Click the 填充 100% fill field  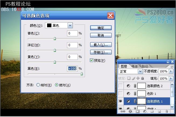pyautogui.click(x=164, y=79)
